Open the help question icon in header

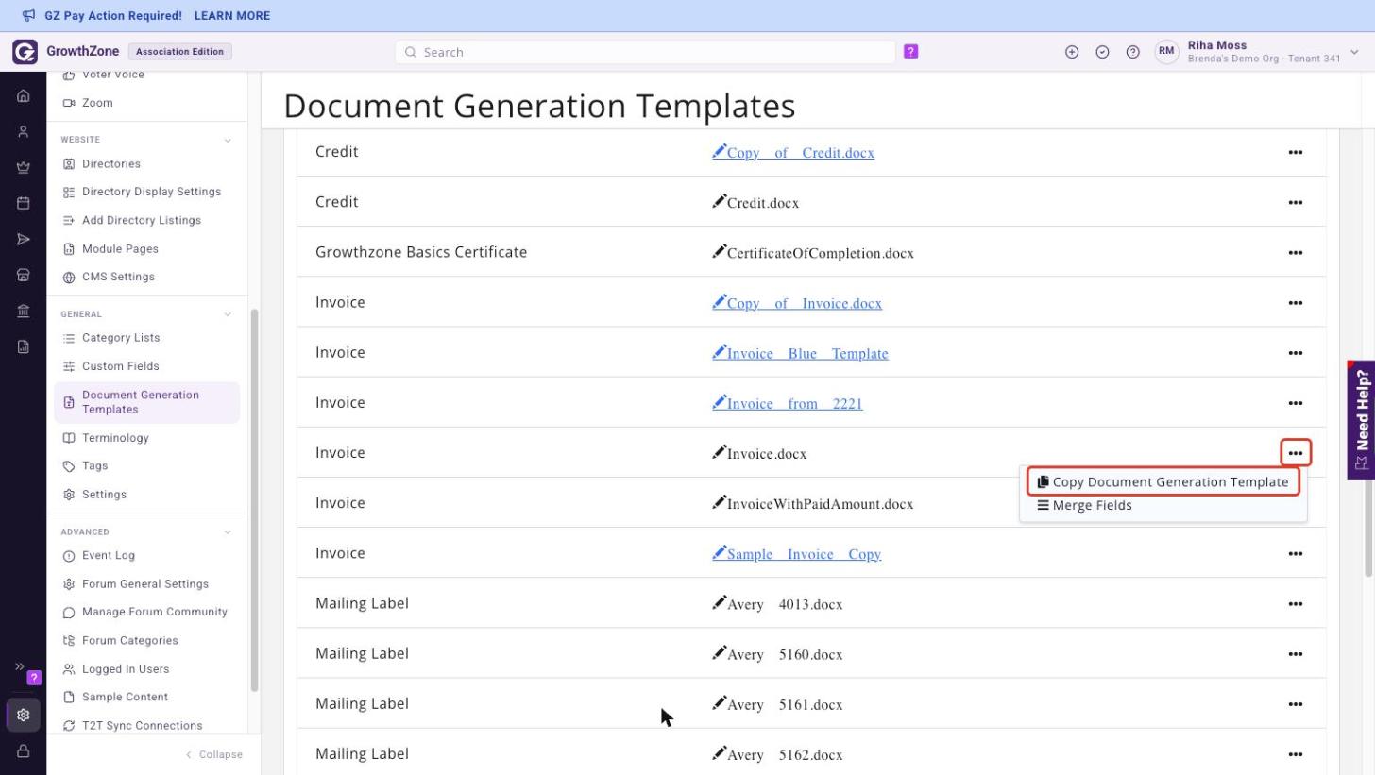(1133, 52)
